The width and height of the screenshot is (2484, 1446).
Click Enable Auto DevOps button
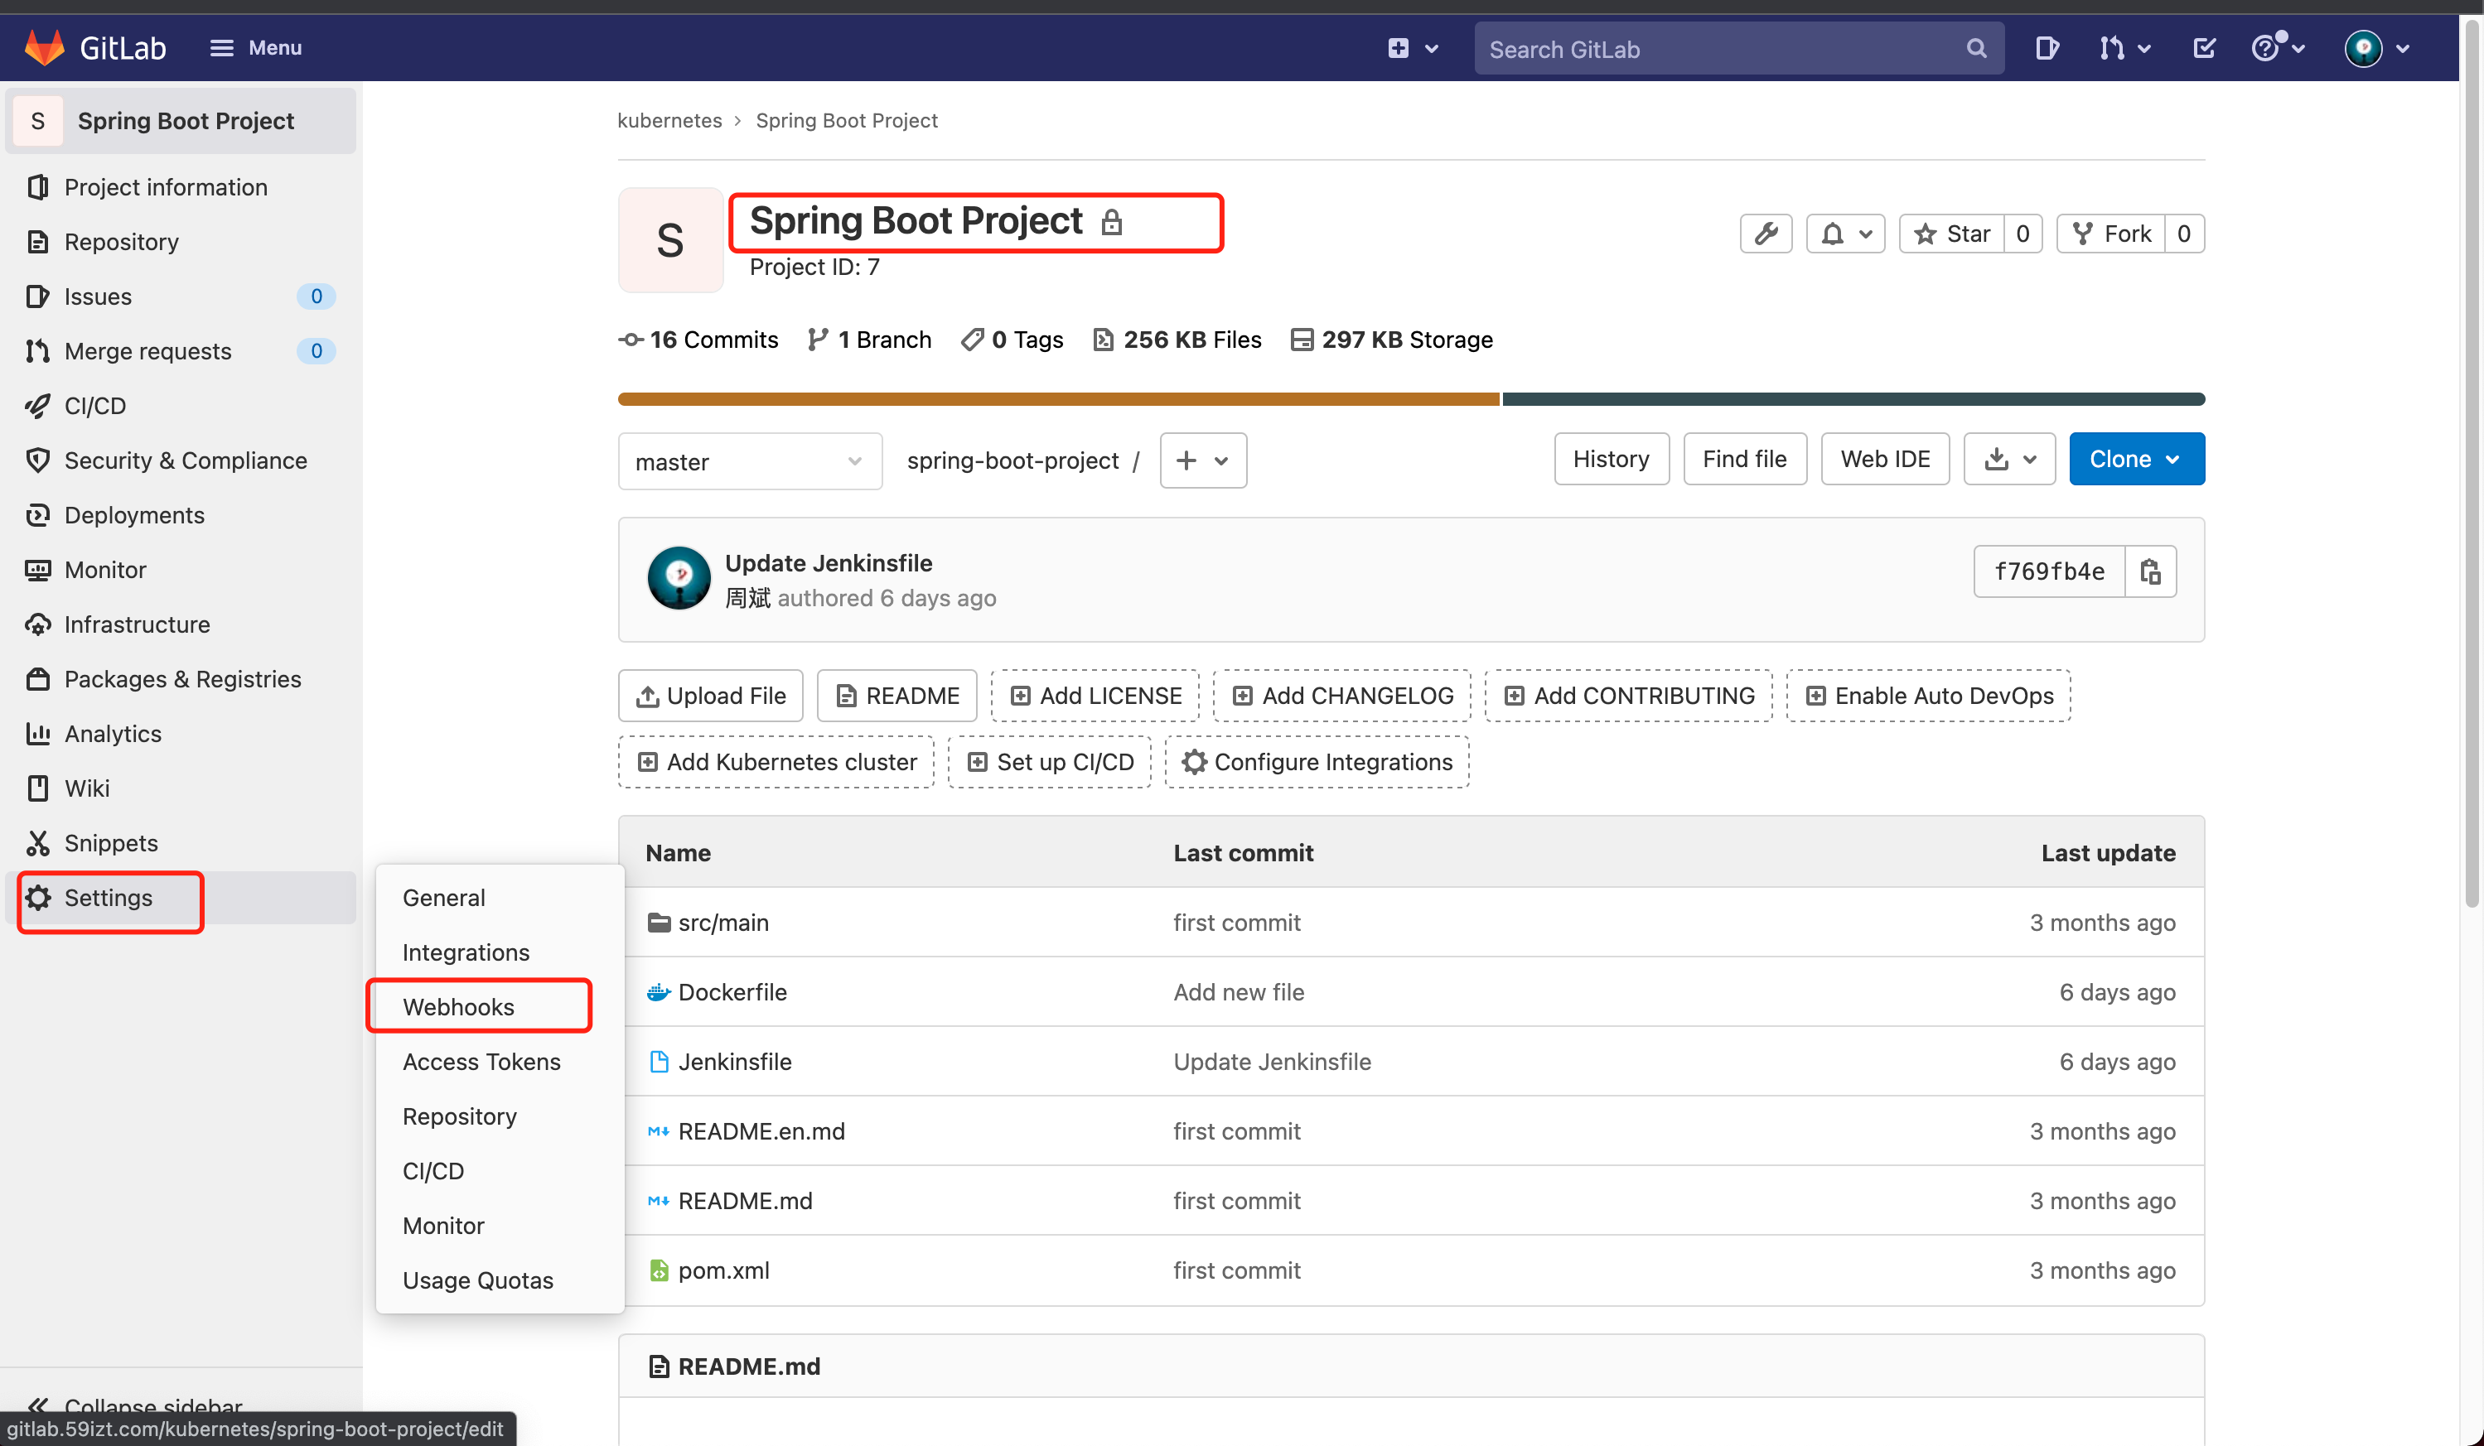[x=1928, y=696]
